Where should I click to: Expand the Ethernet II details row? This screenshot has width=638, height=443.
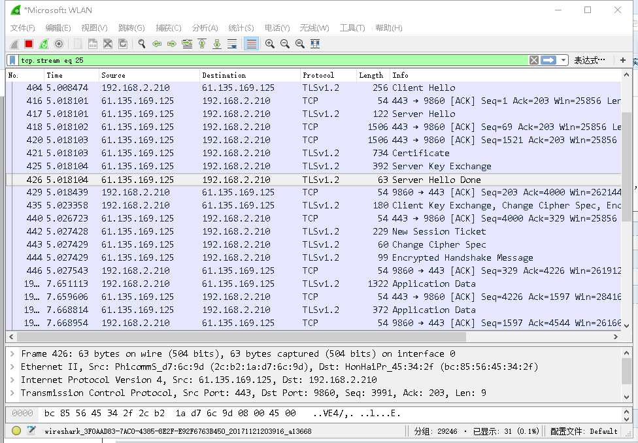12,367
